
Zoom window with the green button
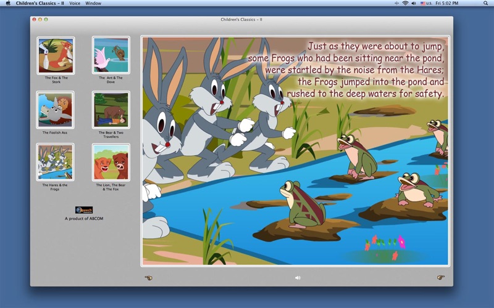click(46, 20)
